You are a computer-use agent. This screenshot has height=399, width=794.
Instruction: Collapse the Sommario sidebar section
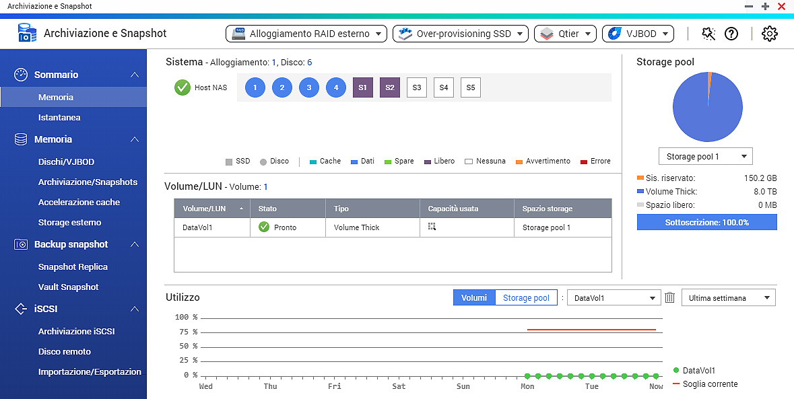(x=135, y=75)
